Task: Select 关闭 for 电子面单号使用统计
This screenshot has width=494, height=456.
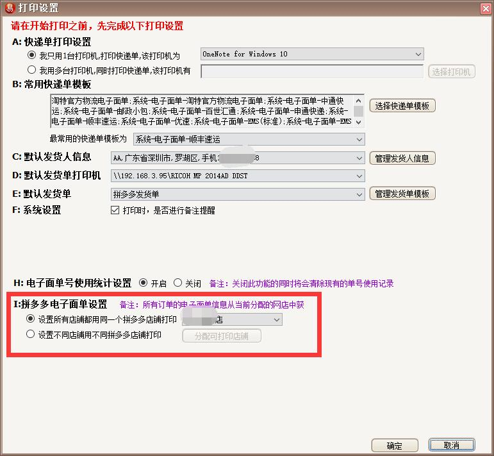Action: (177, 283)
